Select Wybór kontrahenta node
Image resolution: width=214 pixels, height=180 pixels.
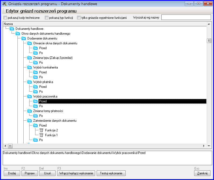click(45, 67)
